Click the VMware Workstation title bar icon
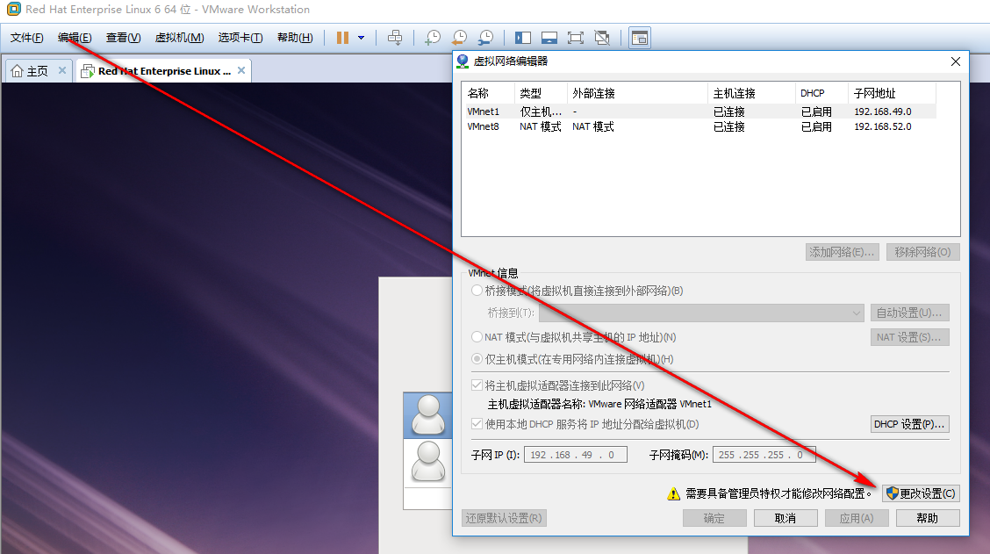990x554 pixels. coord(13,9)
